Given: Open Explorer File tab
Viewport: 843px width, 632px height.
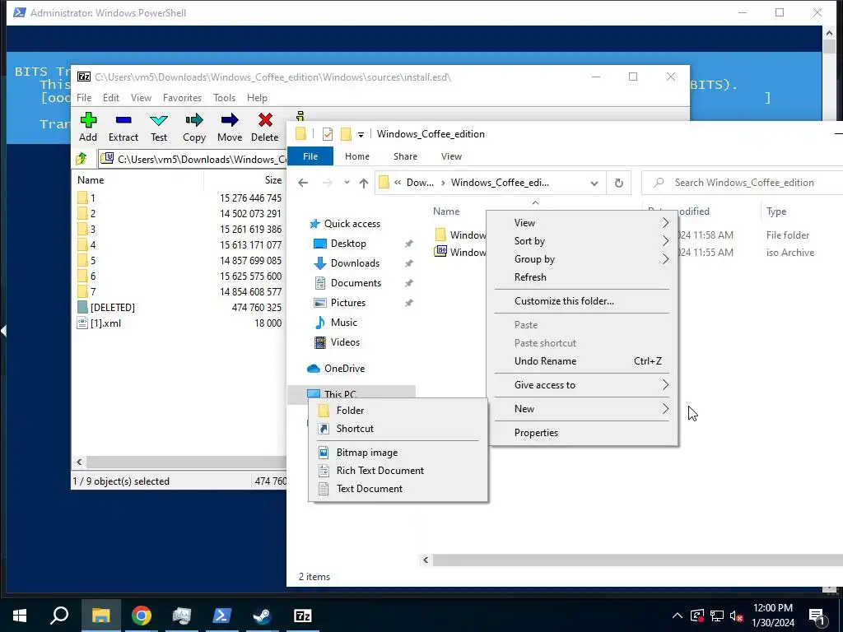Looking at the screenshot, I should 310,156.
